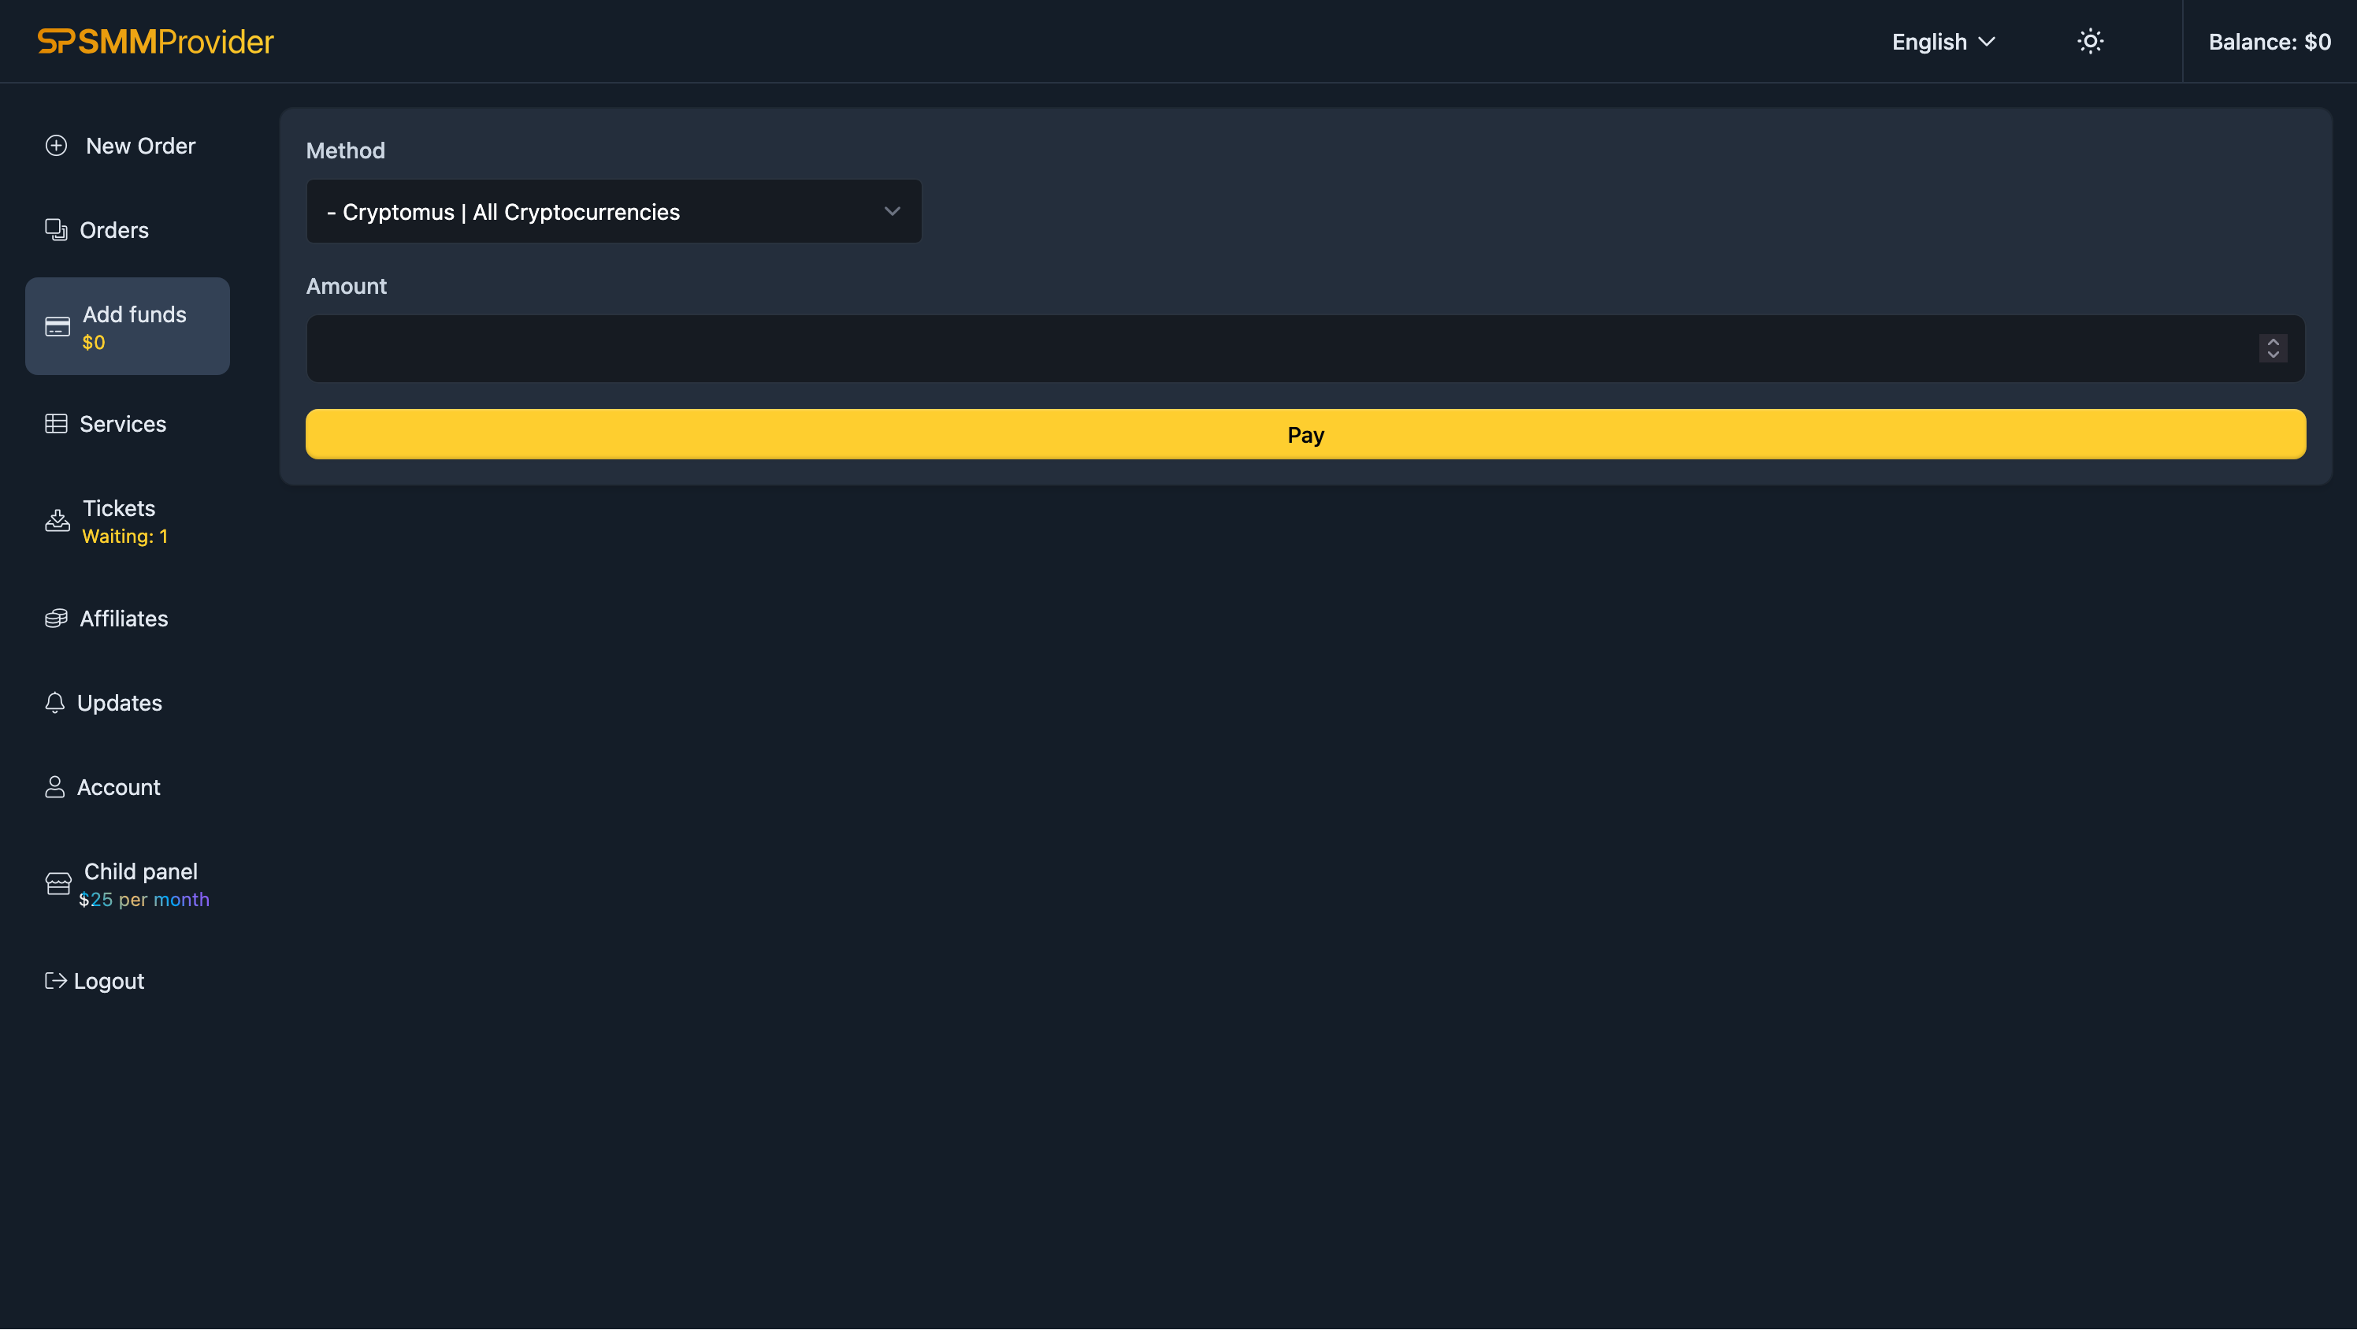Open Tickets with Waiting: 1 label

[x=119, y=521]
